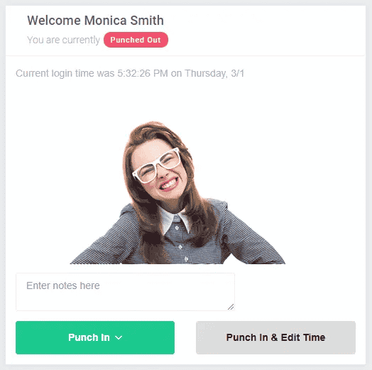This screenshot has width=372, height=370.
Task: Click the white glasses in the photo
Action: click(x=157, y=165)
